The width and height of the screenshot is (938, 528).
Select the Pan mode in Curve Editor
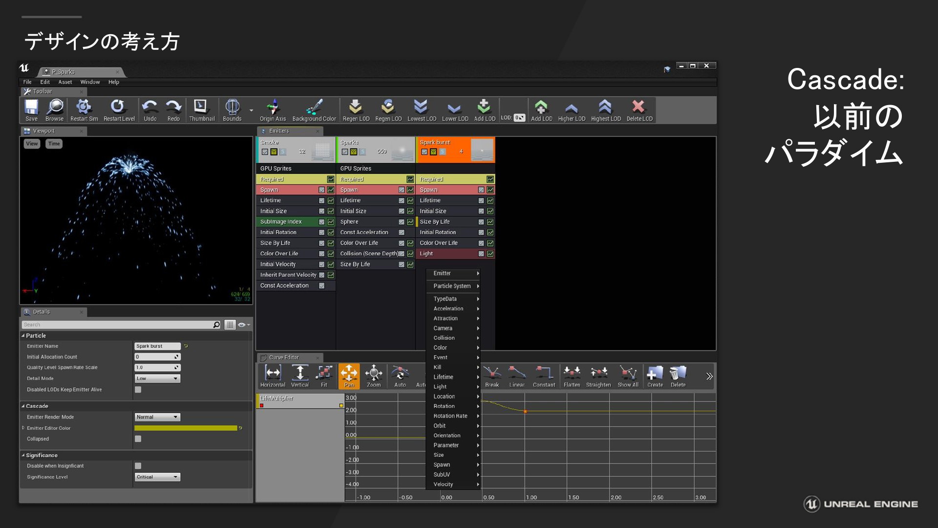[349, 376]
